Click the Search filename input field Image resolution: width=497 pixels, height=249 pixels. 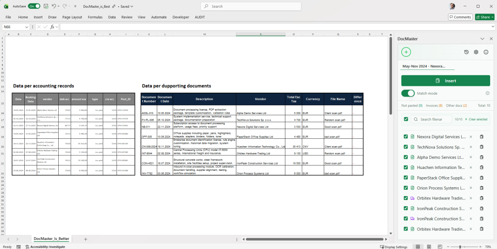(x=431, y=119)
